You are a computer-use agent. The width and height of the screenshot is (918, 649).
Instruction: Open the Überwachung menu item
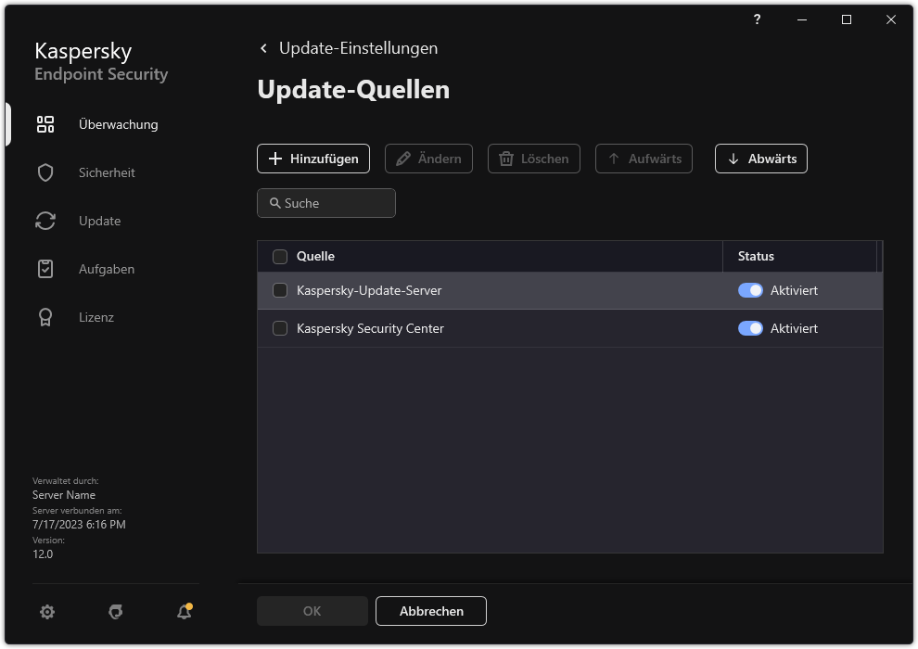pyautogui.click(x=119, y=124)
